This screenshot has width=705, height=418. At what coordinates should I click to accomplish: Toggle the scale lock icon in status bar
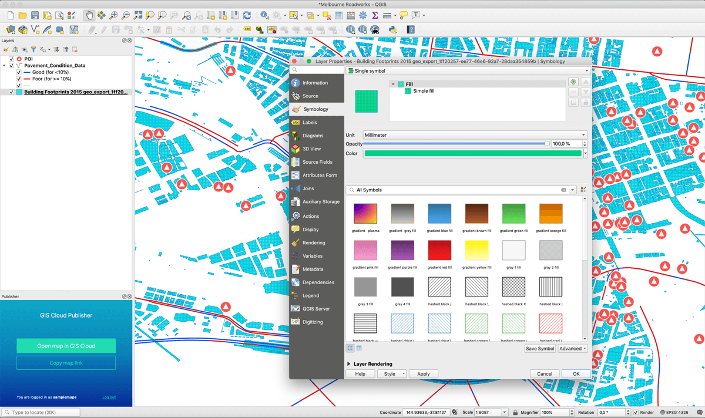tap(515, 413)
